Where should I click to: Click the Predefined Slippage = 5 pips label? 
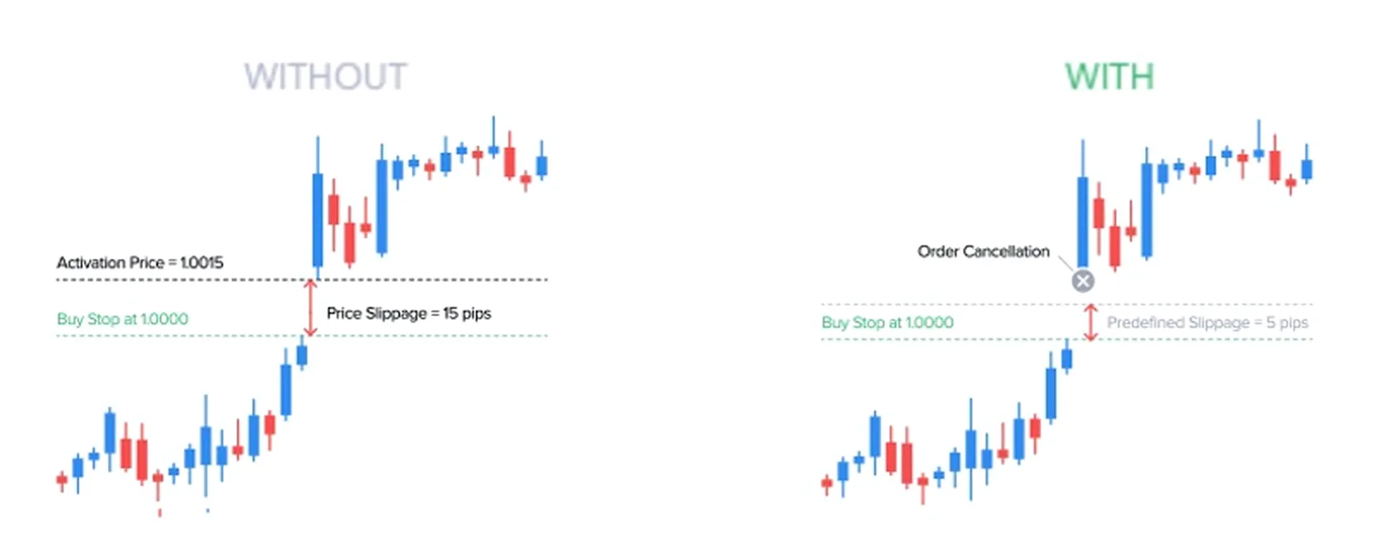[1207, 322]
